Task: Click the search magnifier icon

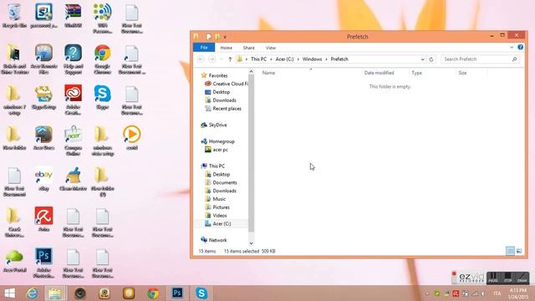Action: (x=514, y=59)
